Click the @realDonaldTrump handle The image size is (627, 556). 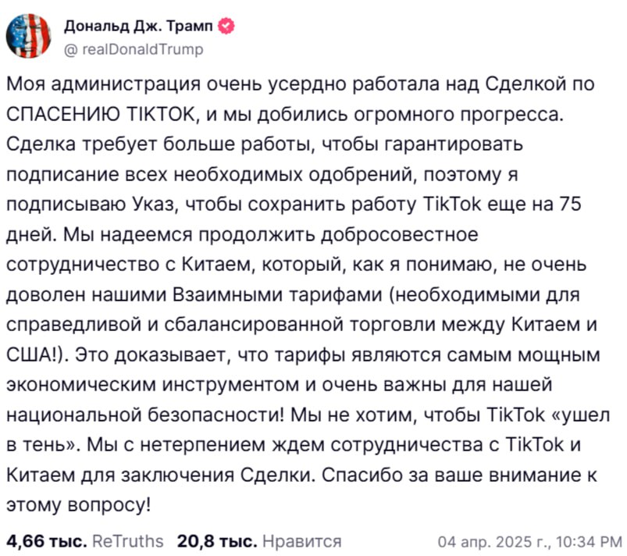(133, 50)
